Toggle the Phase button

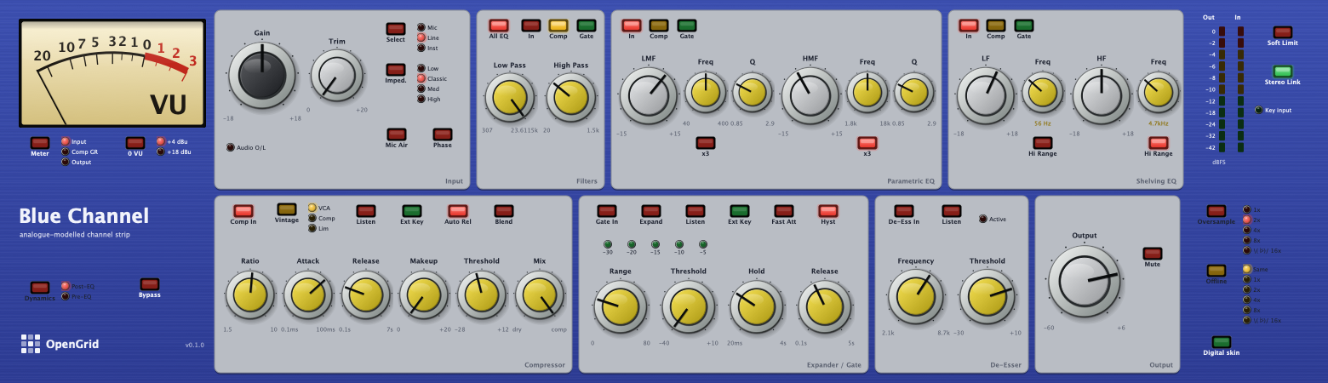click(x=442, y=134)
